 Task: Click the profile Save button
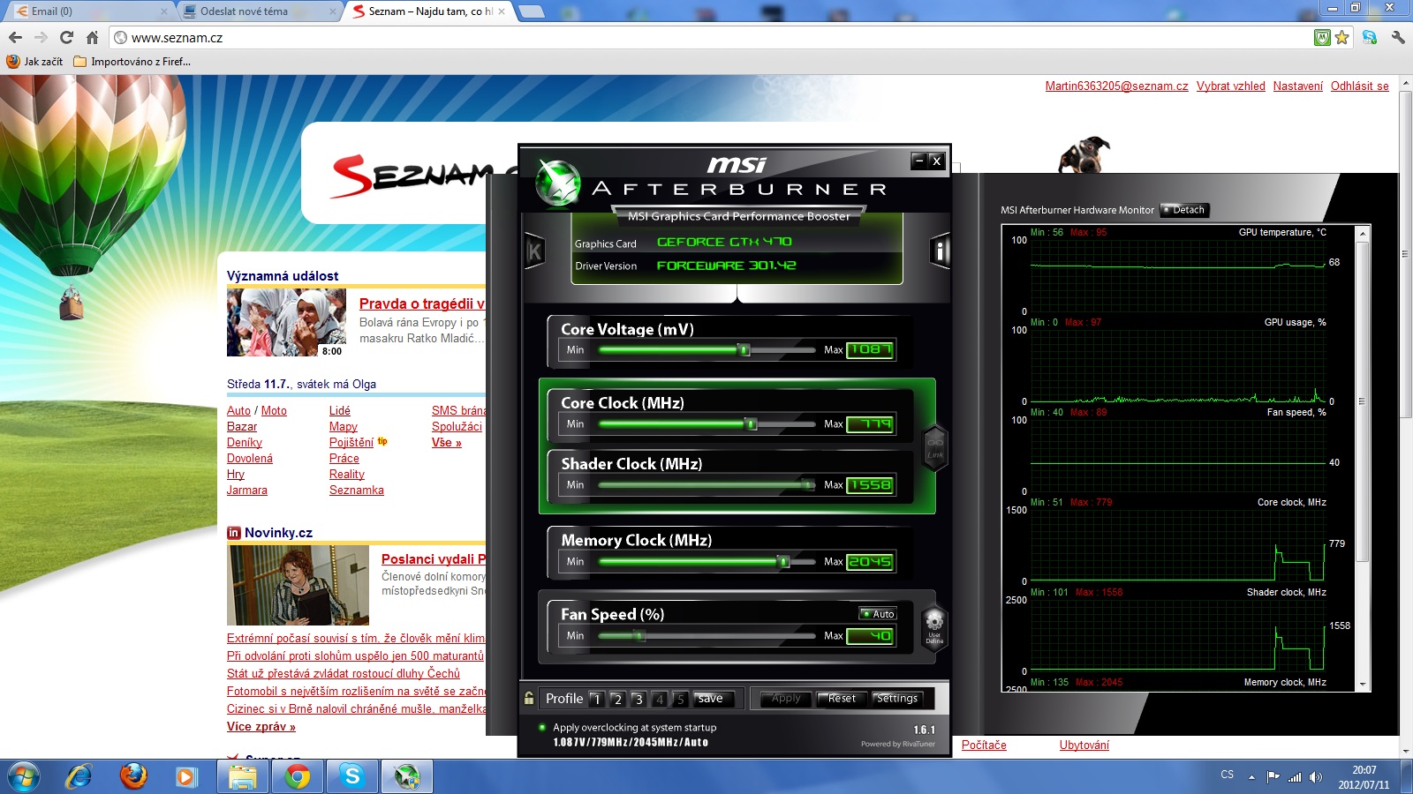click(x=711, y=699)
